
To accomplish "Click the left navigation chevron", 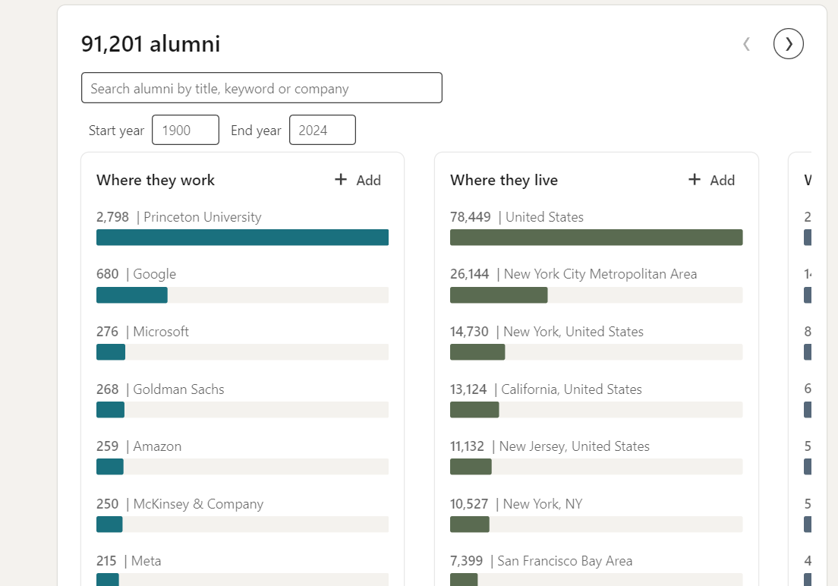I will click(x=746, y=43).
